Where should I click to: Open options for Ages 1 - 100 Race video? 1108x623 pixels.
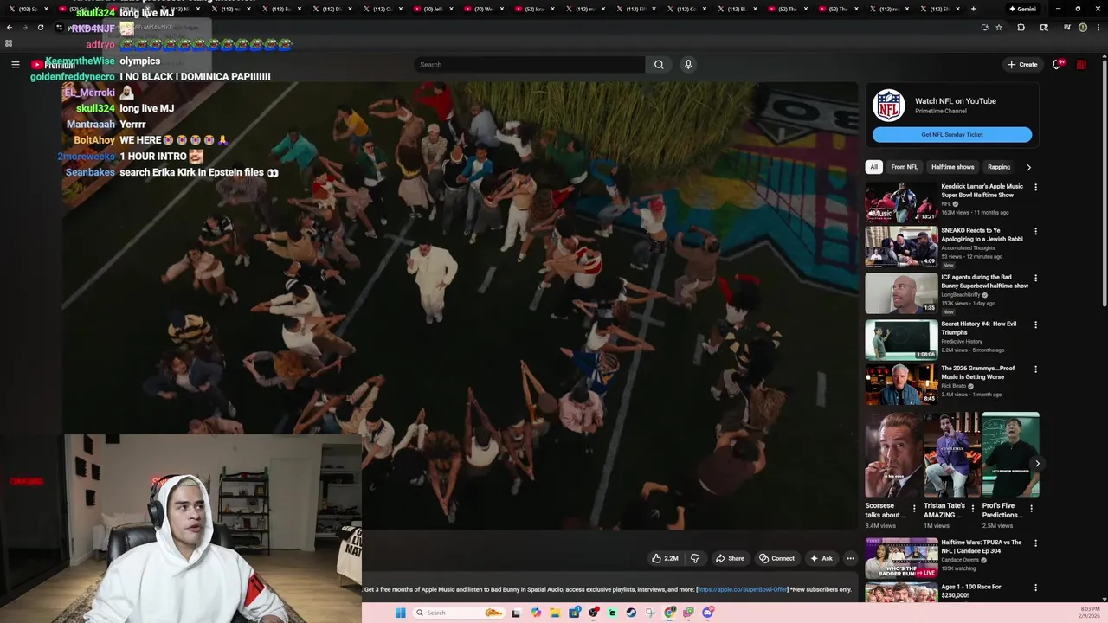[x=1035, y=588]
